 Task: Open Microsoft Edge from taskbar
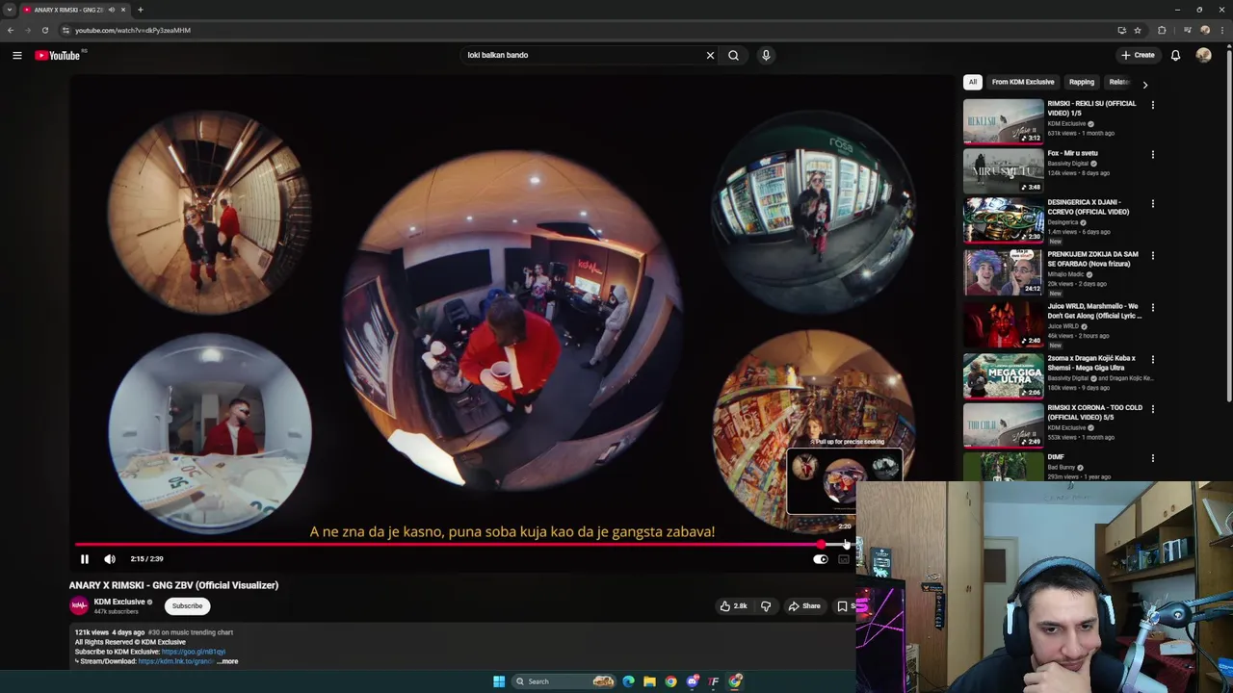[628, 681]
